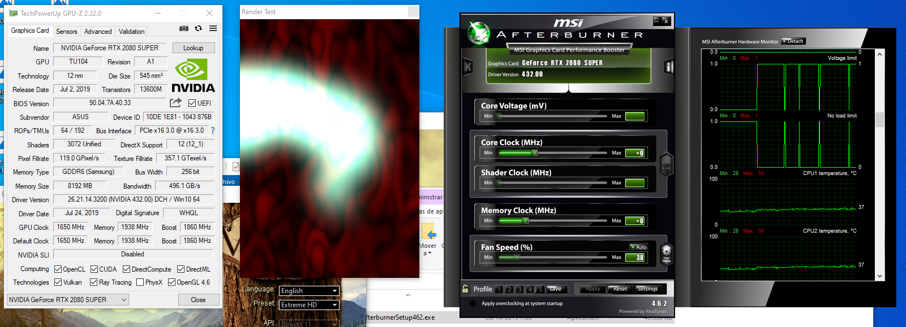Screen dimensions: 906x327
Task: Open the Preset Extreme HD dropdown
Action: click(309, 304)
